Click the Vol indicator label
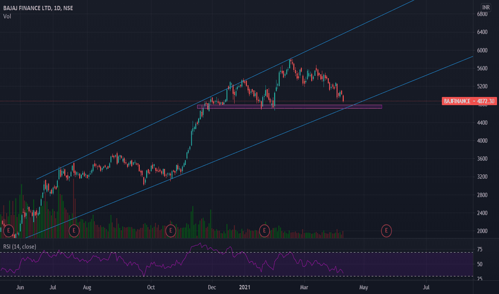Image resolution: width=499 pixels, height=294 pixels. point(7,16)
